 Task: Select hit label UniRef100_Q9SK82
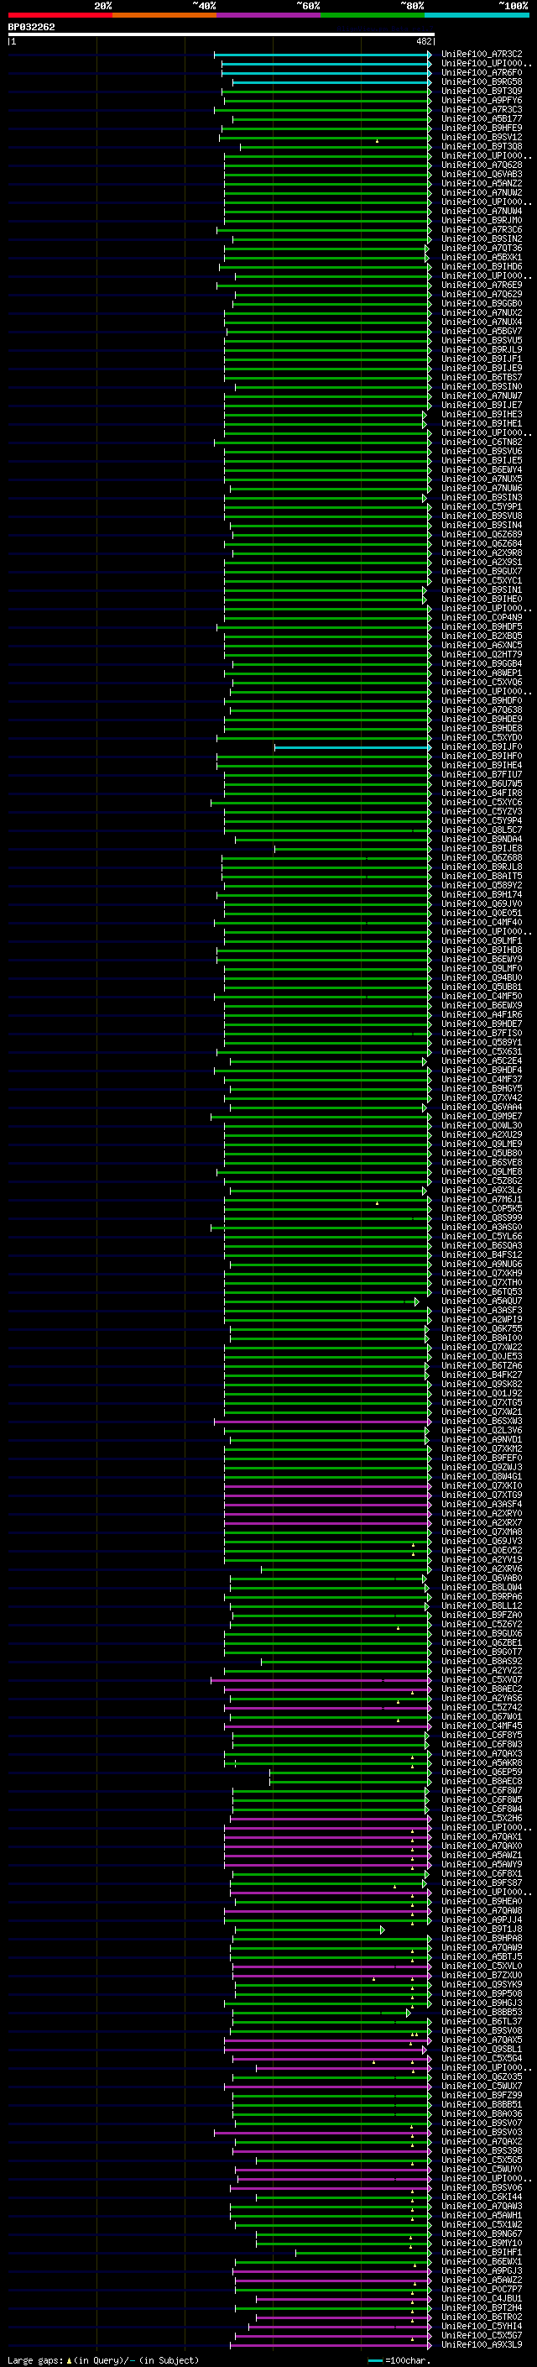pos(482,1384)
